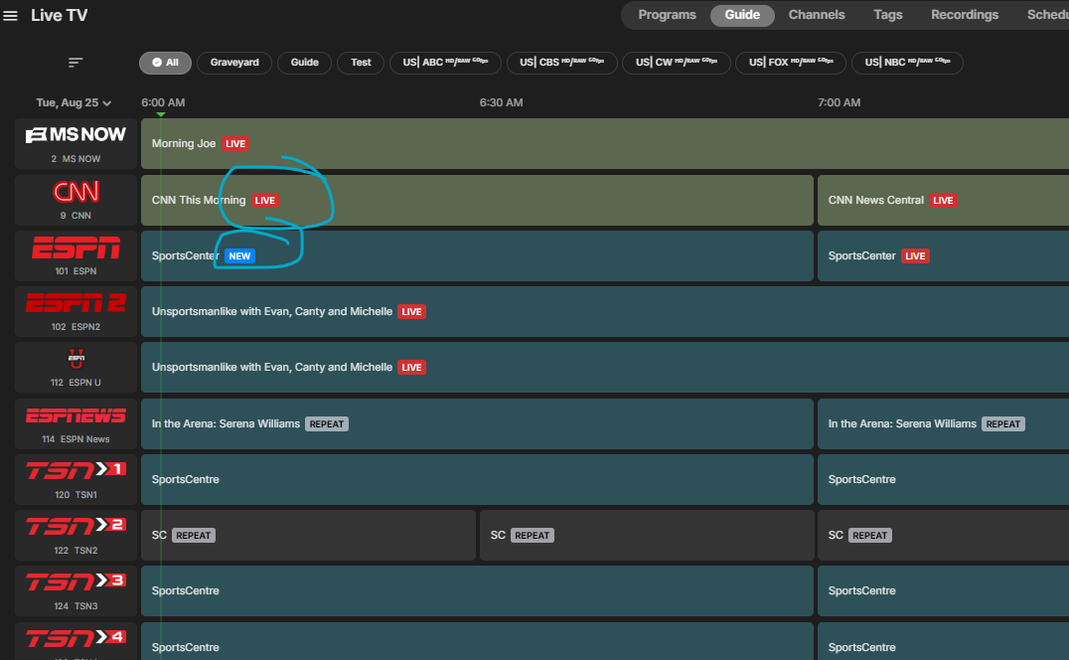This screenshot has height=660, width=1069.
Task: Toggle the US| CW filter chip
Action: coord(677,63)
